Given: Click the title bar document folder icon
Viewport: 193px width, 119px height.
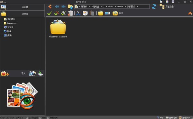Looking at the screenshot, I should (161, 2).
